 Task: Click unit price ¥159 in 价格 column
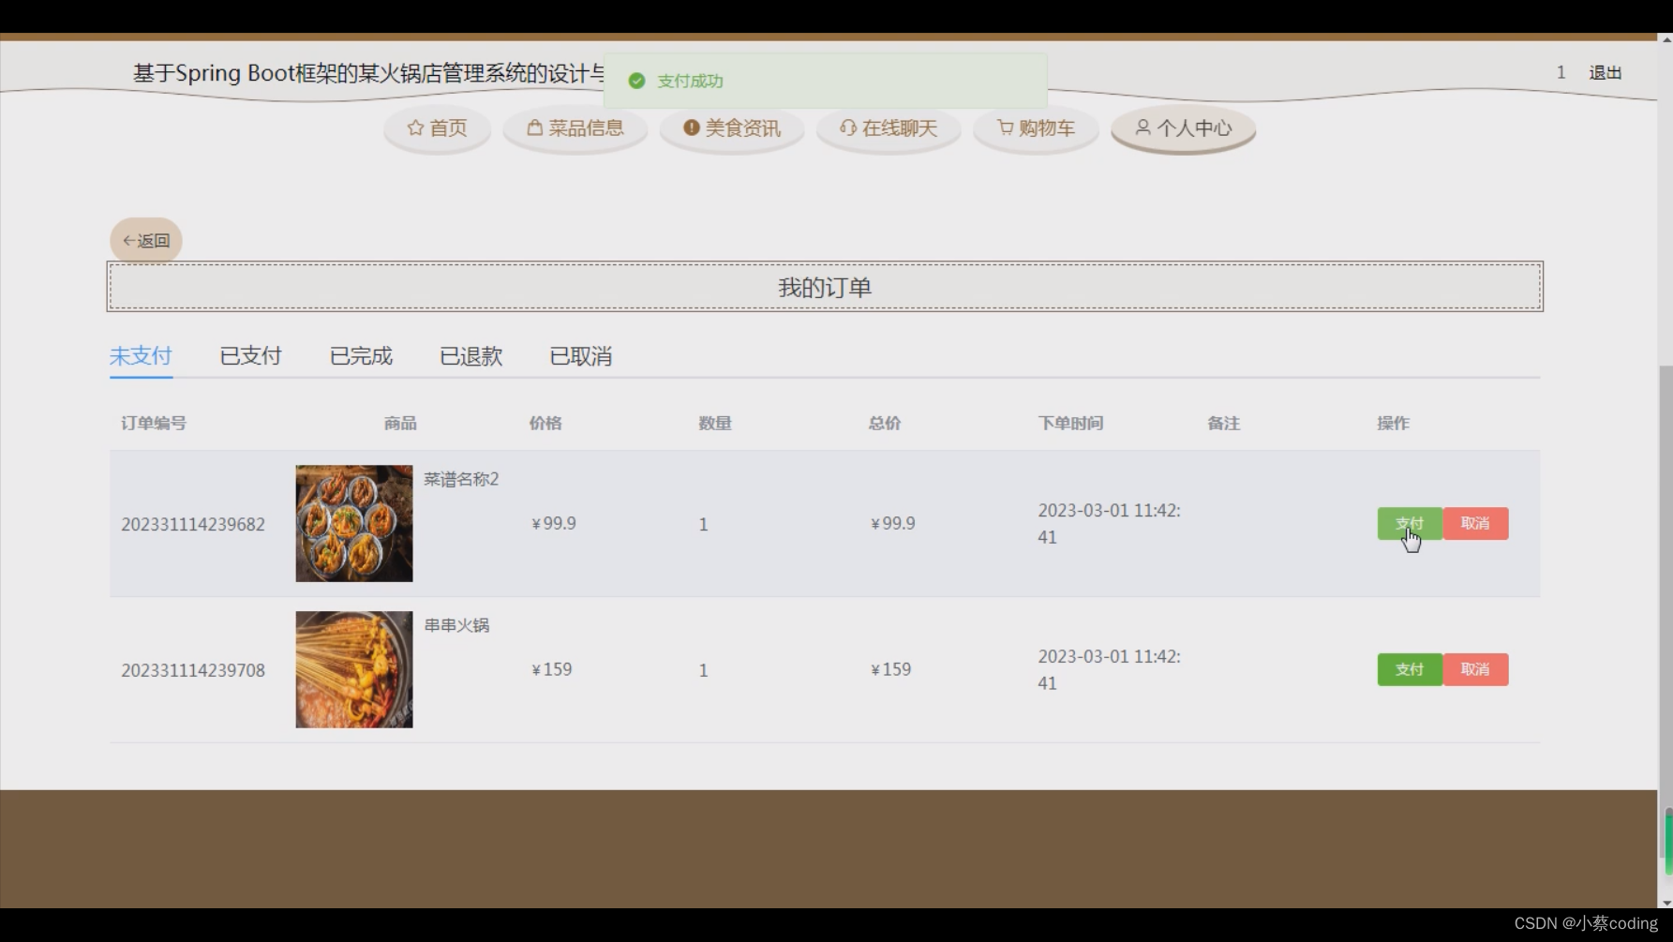552,669
